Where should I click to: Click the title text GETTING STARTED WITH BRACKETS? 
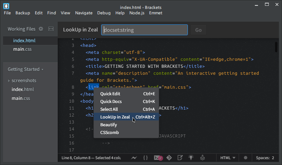click(x=144, y=66)
